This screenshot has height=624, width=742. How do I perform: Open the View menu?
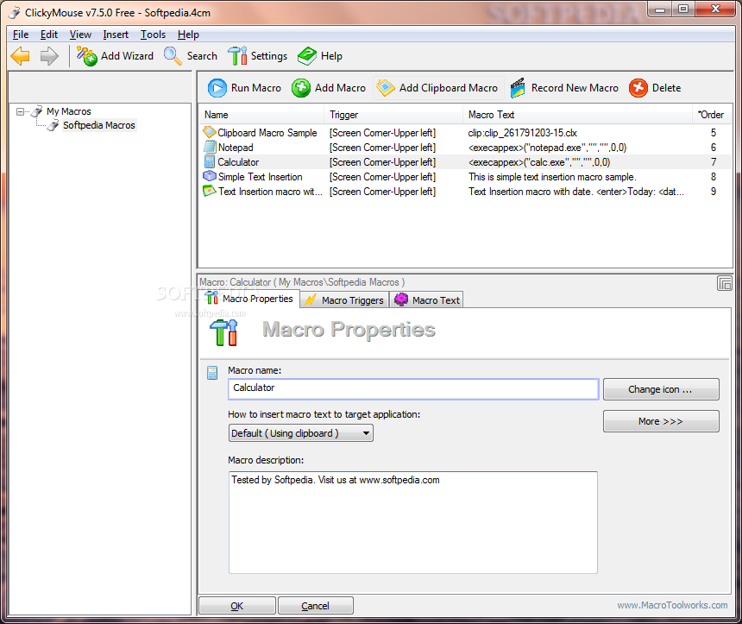(x=80, y=35)
